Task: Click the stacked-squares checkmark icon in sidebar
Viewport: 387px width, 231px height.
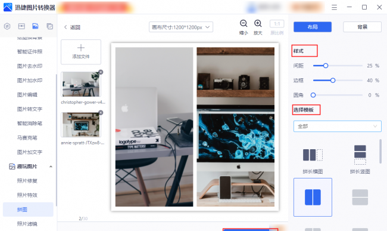Action: coord(50,26)
